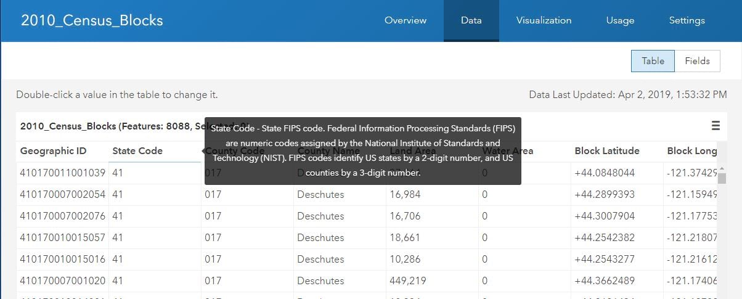
Task: Select Geographic ID cell 410170011001039
Action: point(62,173)
